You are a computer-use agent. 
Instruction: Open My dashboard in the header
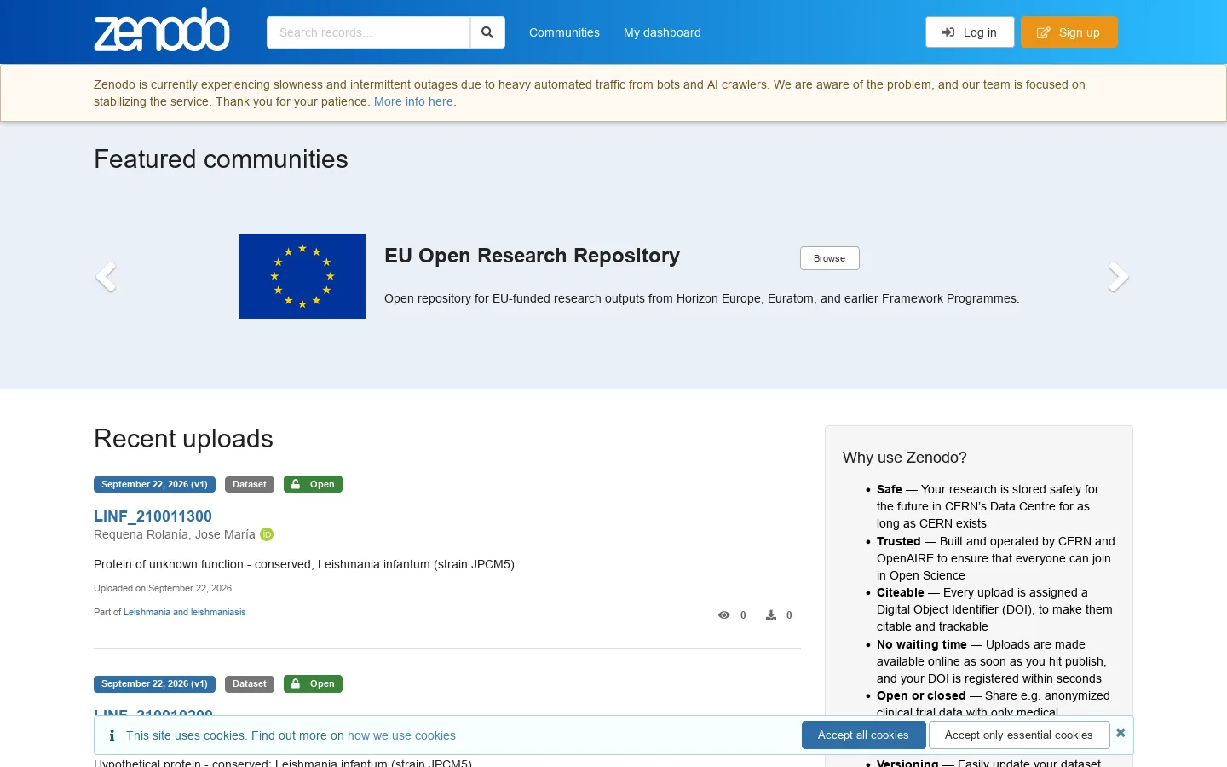[662, 32]
